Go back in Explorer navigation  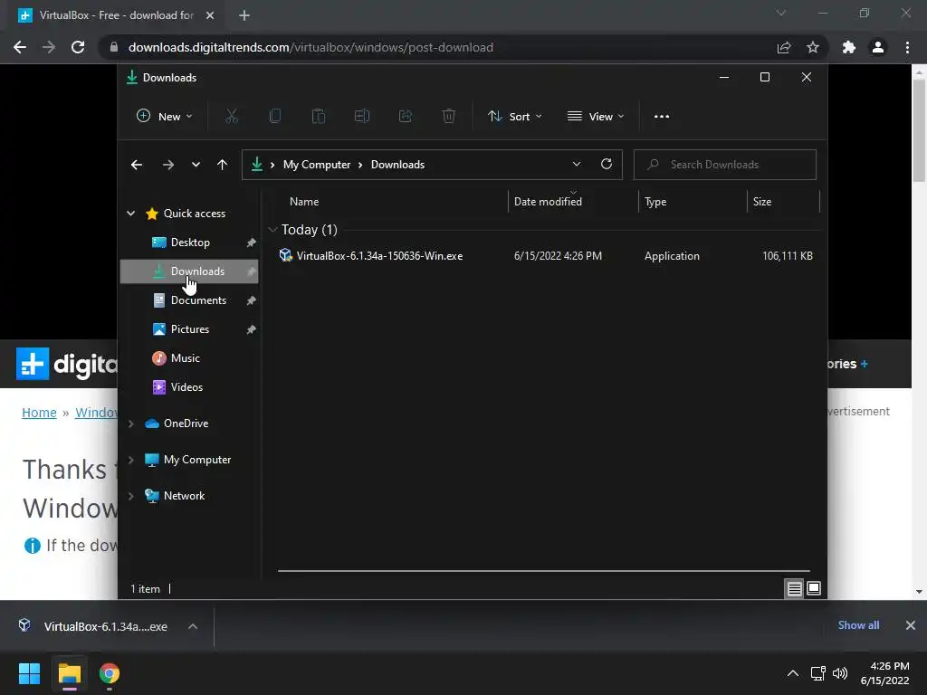pyautogui.click(x=137, y=165)
